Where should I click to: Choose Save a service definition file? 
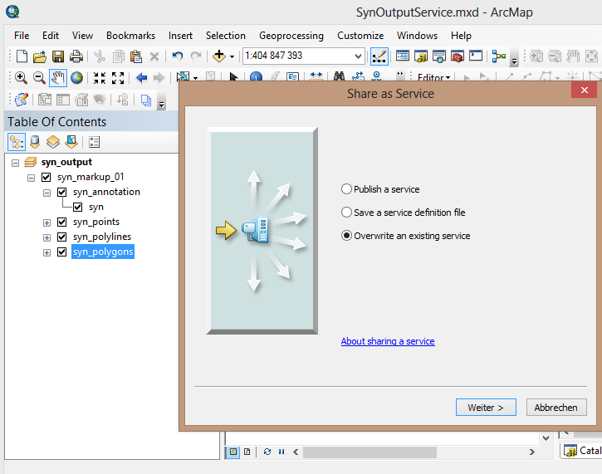347,213
